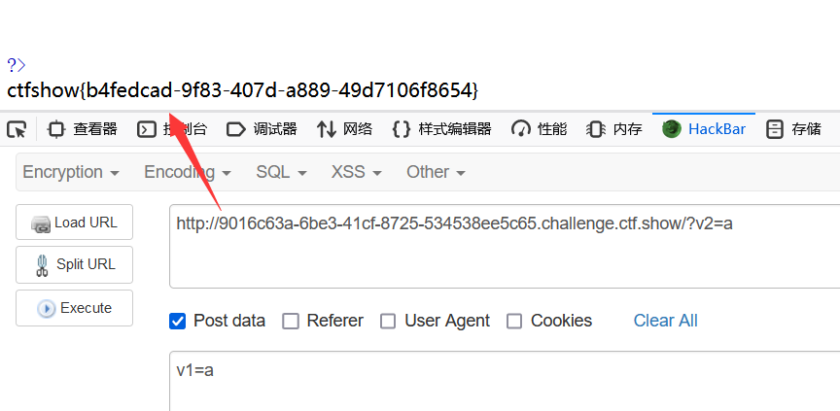Viewport: 840px width, 411px height.
Task: Switch to the HackBar tab
Action: point(704,129)
